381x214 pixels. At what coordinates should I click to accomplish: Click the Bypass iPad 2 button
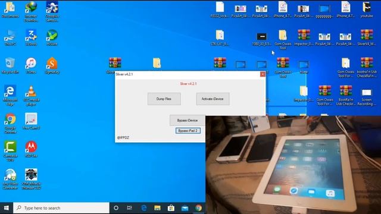188,131
